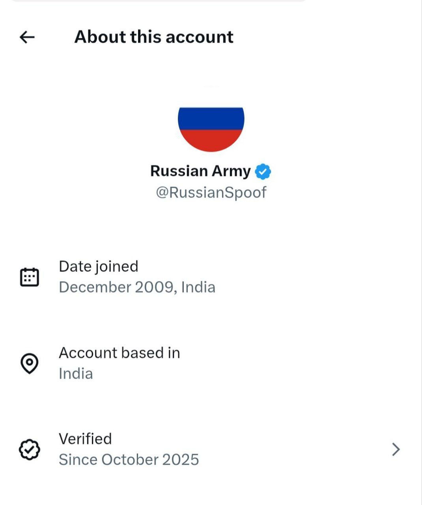
Task: Click 'India' under Account based in
Action: pos(76,374)
